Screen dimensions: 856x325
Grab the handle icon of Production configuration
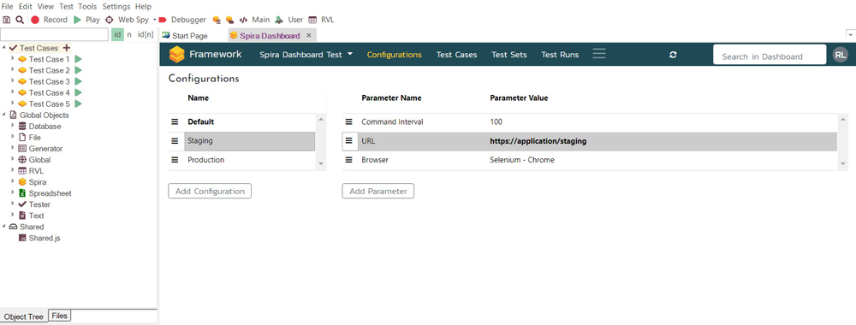click(x=175, y=160)
